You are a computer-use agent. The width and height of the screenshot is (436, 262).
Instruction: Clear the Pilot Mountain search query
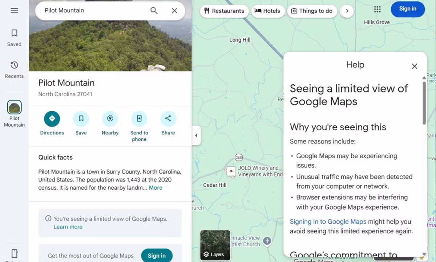click(x=174, y=11)
